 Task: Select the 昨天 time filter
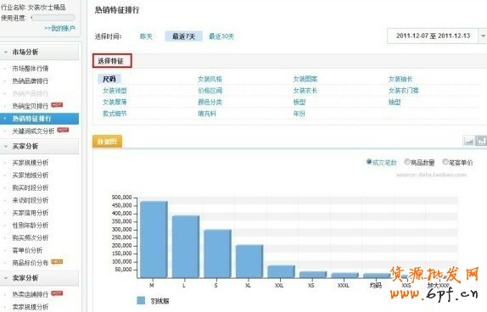[x=146, y=36]
